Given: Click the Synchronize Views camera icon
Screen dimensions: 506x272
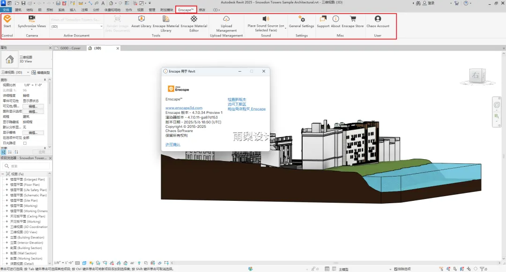Looking at the screenshot, I should tap(32, 19).
